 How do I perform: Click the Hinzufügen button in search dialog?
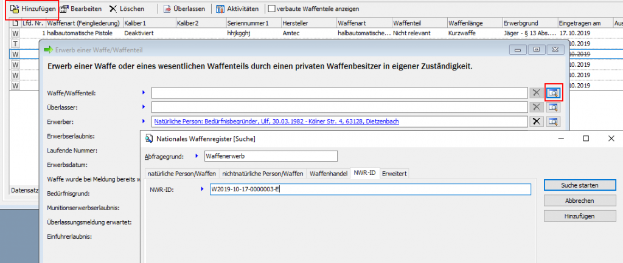(575, 216)
